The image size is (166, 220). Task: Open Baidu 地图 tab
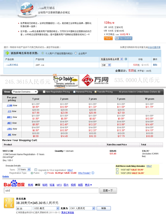click(x=80, y=185)
